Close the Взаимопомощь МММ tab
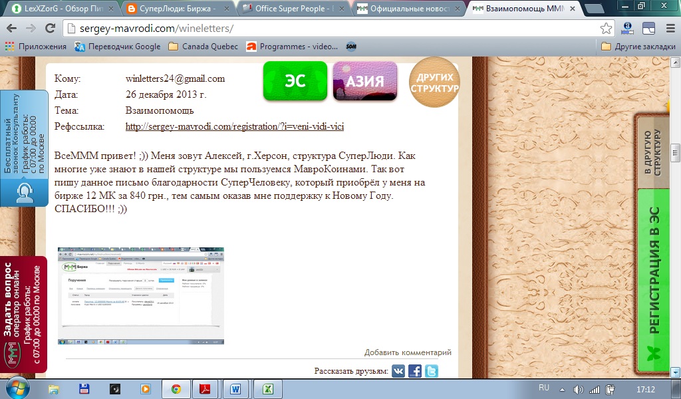 pos(572,9)
